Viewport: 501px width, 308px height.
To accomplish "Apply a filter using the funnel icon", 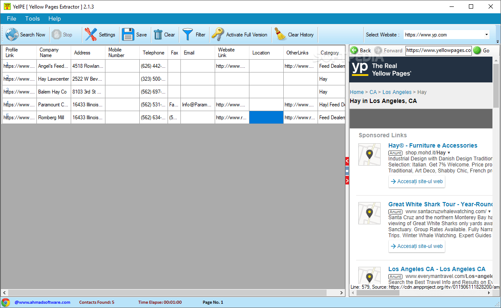I will [x=187, y=34].
